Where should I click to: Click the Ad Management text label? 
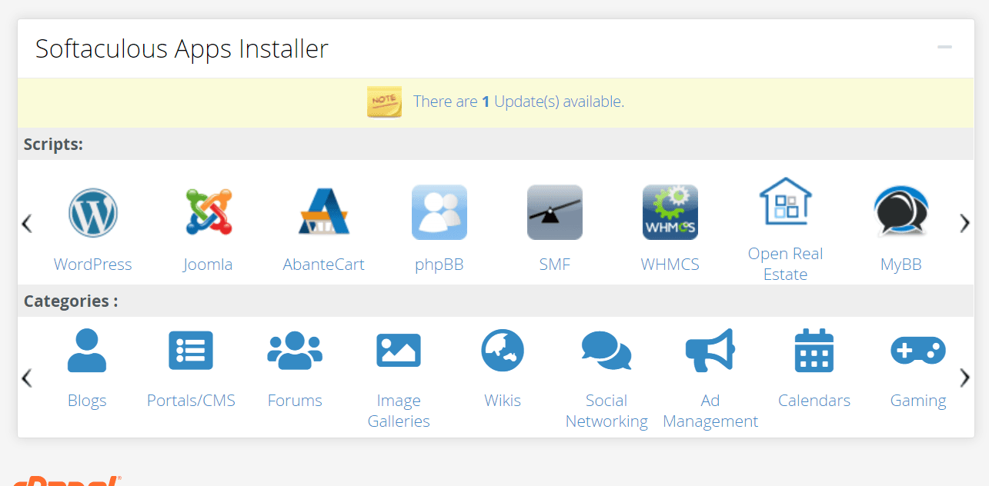710,411
